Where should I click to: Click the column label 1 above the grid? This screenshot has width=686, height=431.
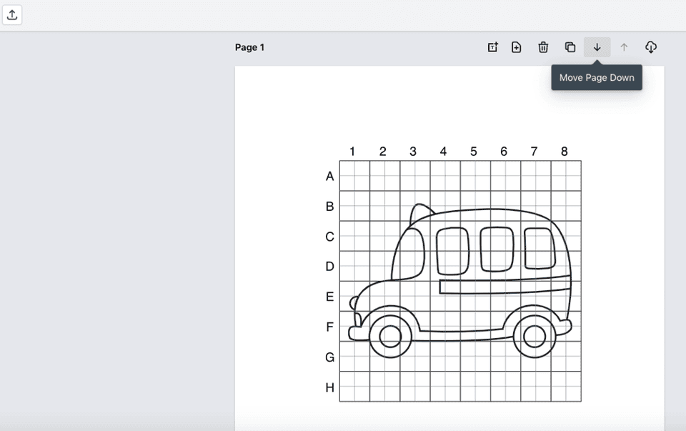point(352,152)
